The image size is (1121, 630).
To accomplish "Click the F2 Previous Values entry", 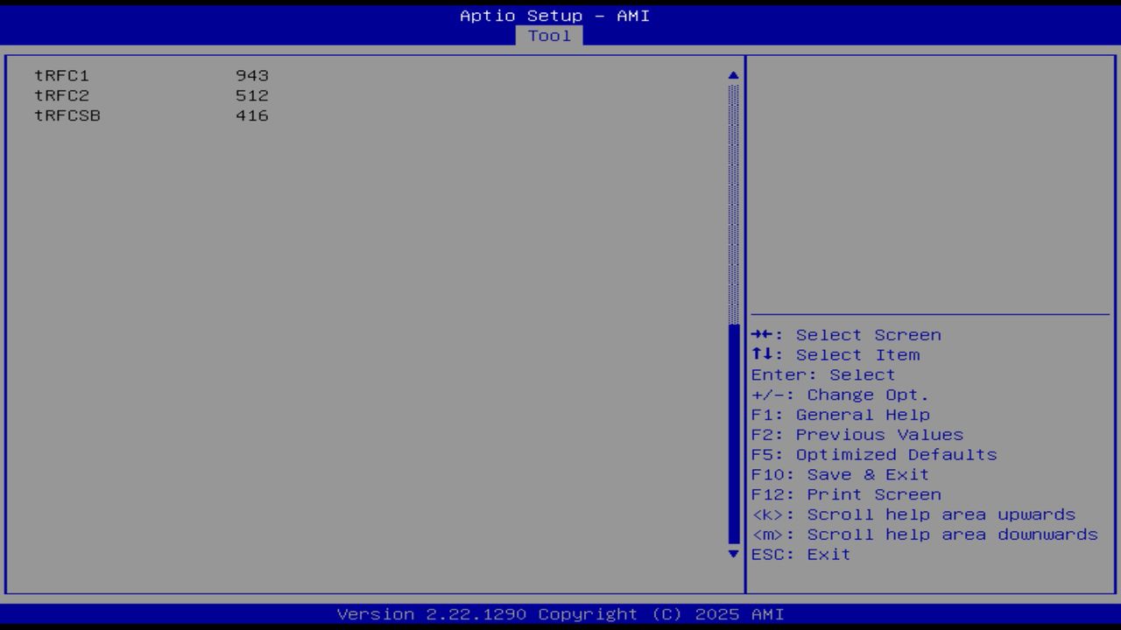I will tap(857, 434).
